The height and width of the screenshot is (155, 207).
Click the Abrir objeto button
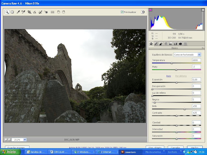point(155,147)
